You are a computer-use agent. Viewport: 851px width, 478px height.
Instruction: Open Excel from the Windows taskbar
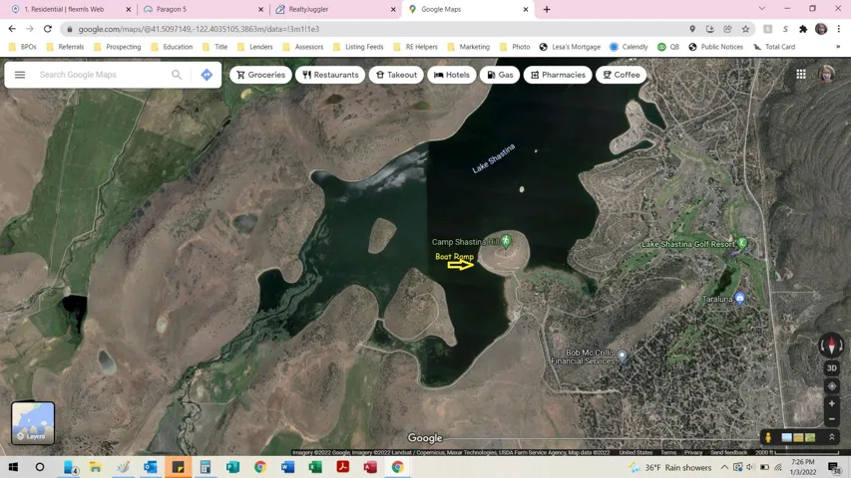(315, 467)
